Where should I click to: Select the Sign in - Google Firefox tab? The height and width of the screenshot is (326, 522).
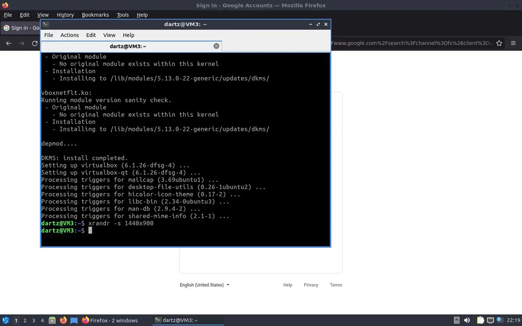(21, 28)
